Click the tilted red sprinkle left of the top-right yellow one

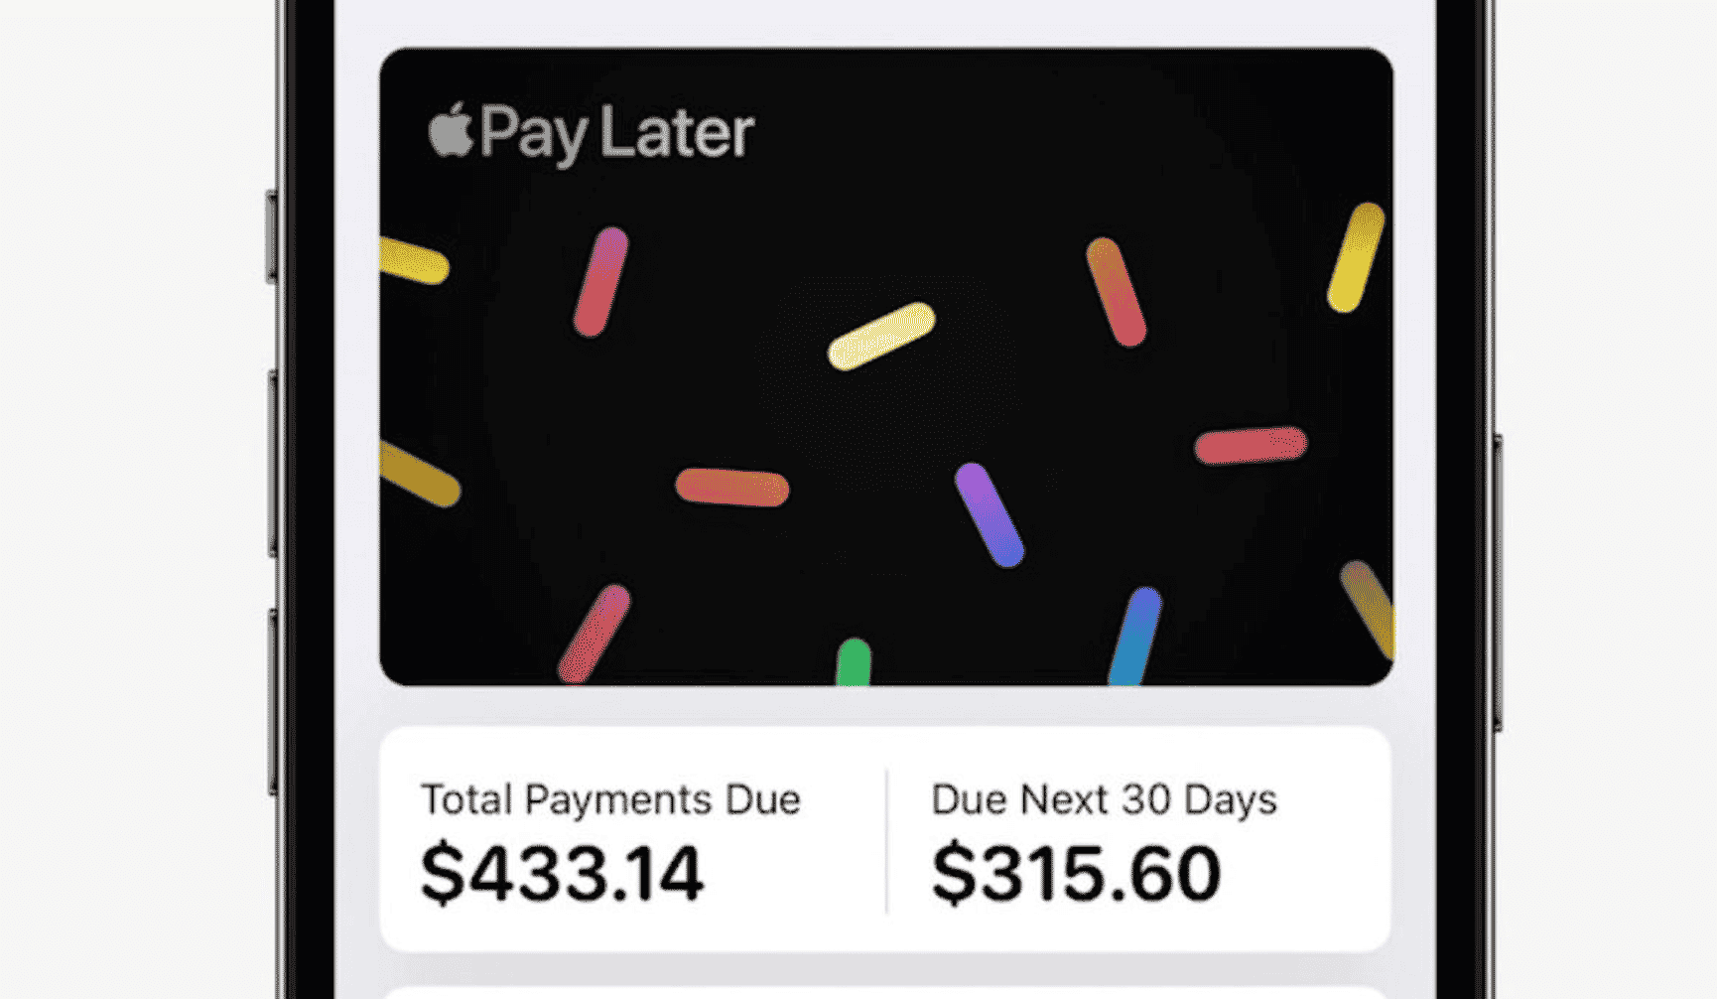(x=1117, y=292)
